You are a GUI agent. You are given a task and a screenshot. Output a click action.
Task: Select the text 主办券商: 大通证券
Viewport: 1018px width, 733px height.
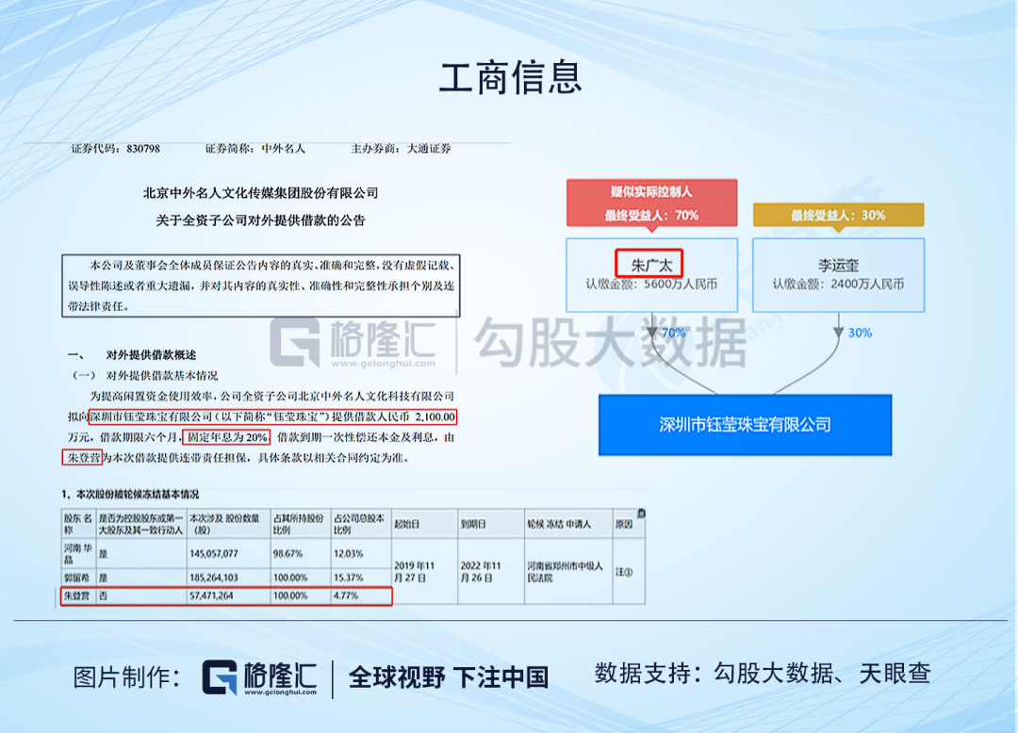[x=401, y=149]
